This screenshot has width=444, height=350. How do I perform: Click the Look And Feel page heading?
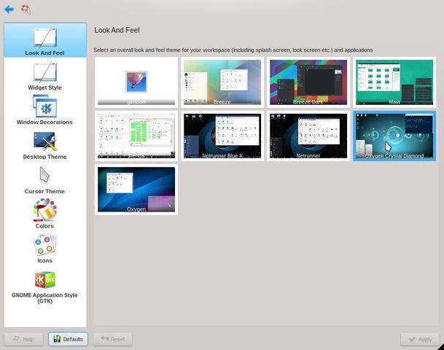[x=117, y=31]
